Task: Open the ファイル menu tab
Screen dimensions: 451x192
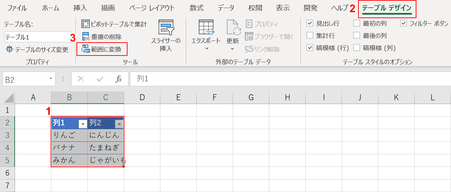Action: (17, 8)
